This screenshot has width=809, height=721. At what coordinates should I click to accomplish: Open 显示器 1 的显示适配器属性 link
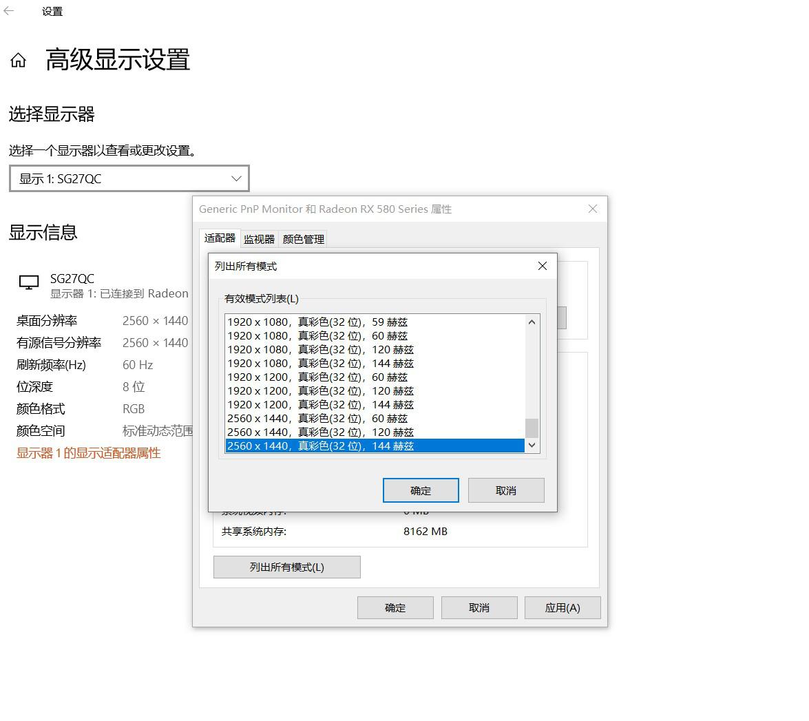(87, 453)
